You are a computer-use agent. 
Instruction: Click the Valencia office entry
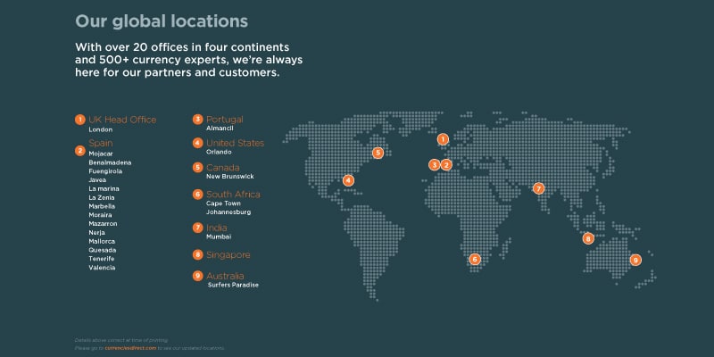click(102, 268)
